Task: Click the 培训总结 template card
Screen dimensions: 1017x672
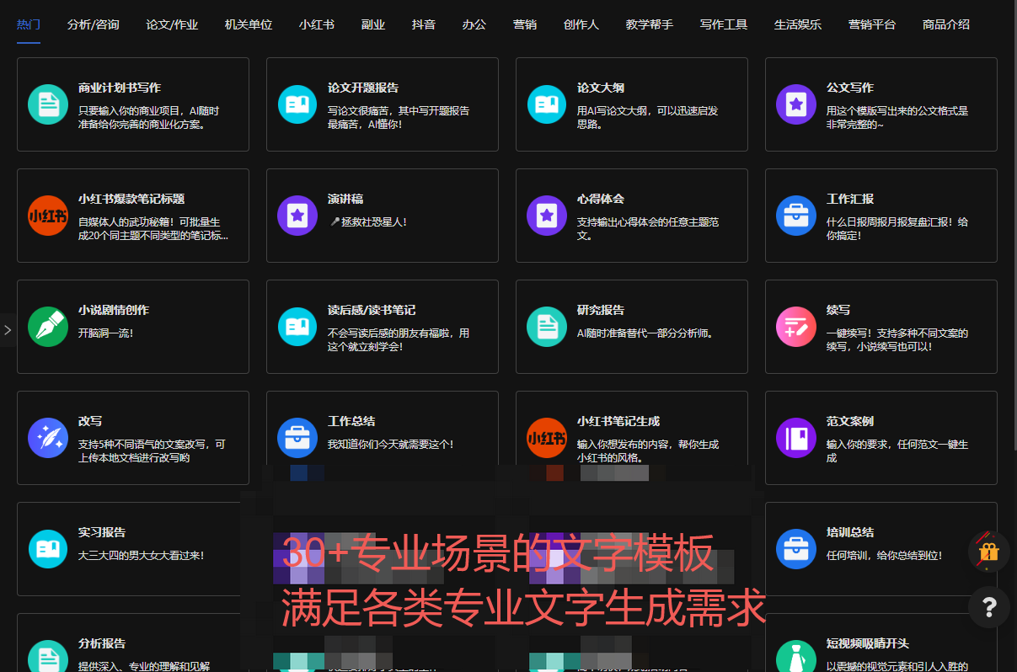Action: pos(881,548)
